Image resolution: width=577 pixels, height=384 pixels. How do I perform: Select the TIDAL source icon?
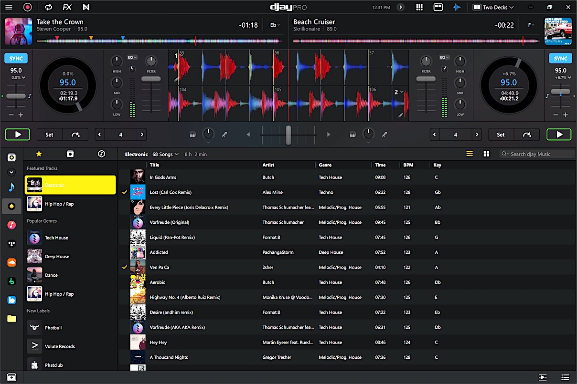pos(11,244)
